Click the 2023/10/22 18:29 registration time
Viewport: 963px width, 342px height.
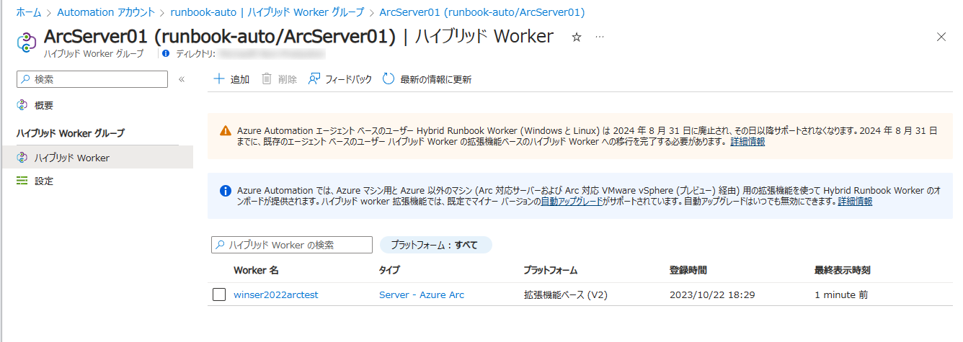(712, 294)
